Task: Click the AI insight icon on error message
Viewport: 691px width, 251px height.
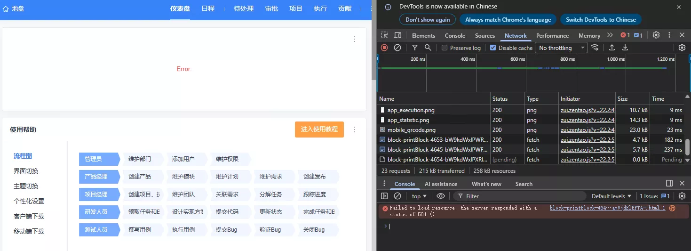Action: (672, 208)
